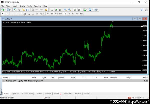This screenshot has height=104, width=150.
Task: Click the No connection status indicator
Action: pos(136,98)
